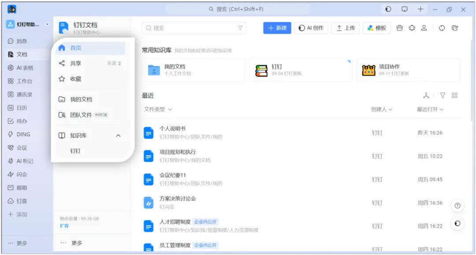Open 闪会 in the sidebar
Viewport: 476px width, 255px height.
pos(18,174)
